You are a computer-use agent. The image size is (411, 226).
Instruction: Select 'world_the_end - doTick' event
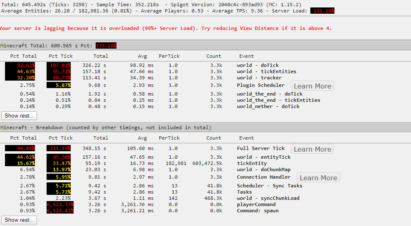[x=270, y=94]
